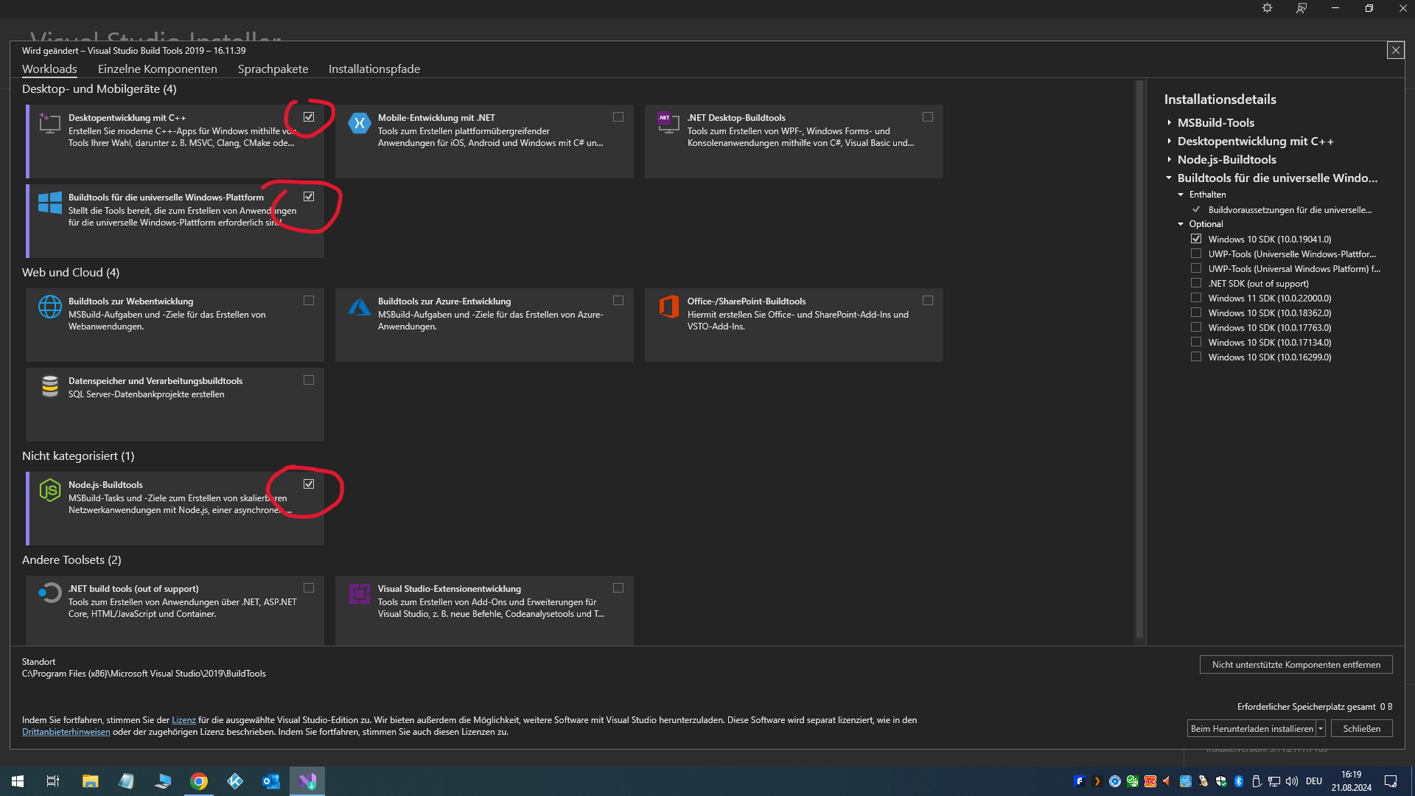This screenshot has width=1415, height=796.
Task: Check Windows 10 SDK (10.0.16299.0) option
Action: pos(1196,357)
